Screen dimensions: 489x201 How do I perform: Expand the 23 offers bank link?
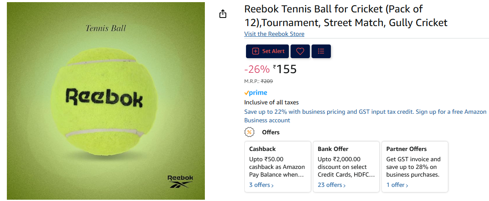click(x=331, y=185)
